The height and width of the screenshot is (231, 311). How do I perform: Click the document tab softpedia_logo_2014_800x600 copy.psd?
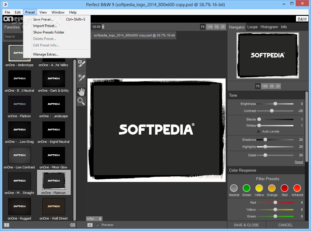(x=134, y=36)
